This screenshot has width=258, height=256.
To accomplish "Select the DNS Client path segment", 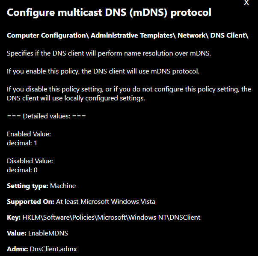I will (x=229, y=35).
